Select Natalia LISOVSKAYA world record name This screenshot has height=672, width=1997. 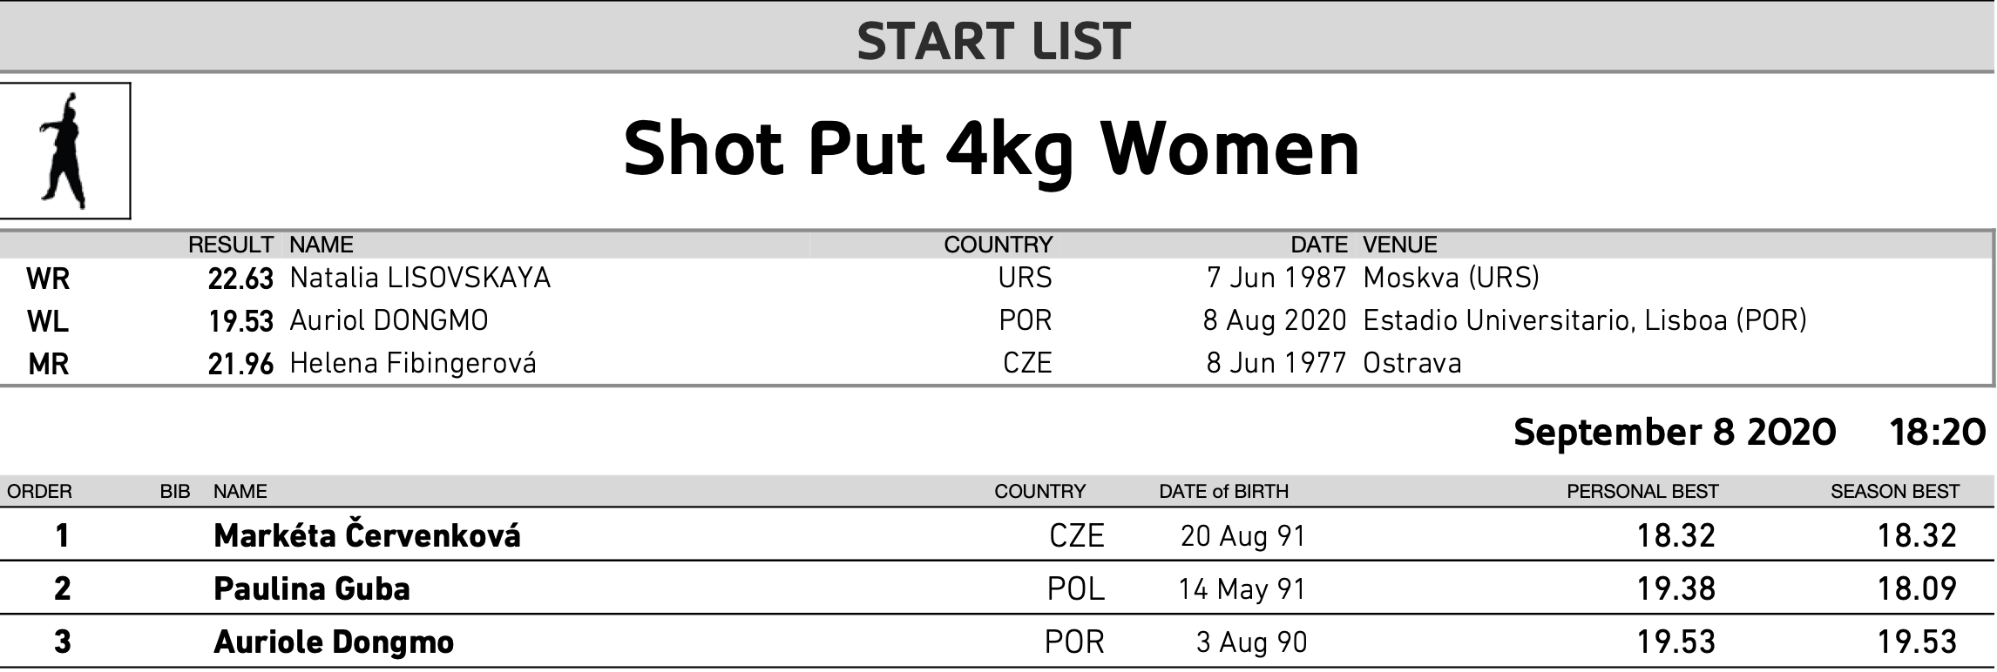420,278
